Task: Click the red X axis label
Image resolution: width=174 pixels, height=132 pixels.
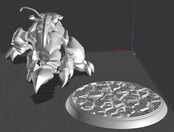Action: [117, 50]
